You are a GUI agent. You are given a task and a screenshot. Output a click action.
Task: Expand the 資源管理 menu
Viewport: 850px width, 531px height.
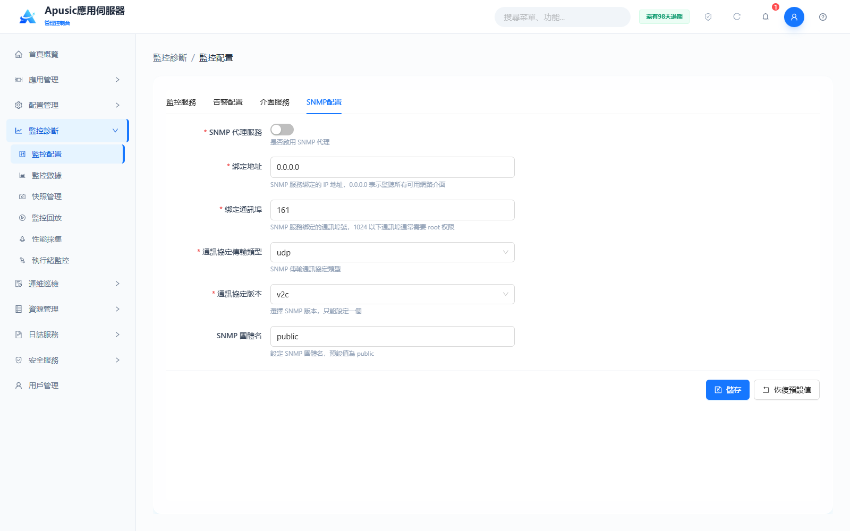click(67, 309)
